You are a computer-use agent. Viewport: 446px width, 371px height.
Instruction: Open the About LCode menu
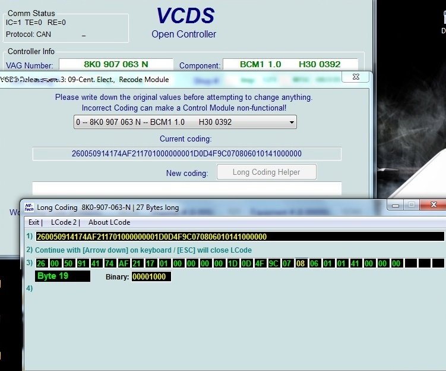coord(109,222)
